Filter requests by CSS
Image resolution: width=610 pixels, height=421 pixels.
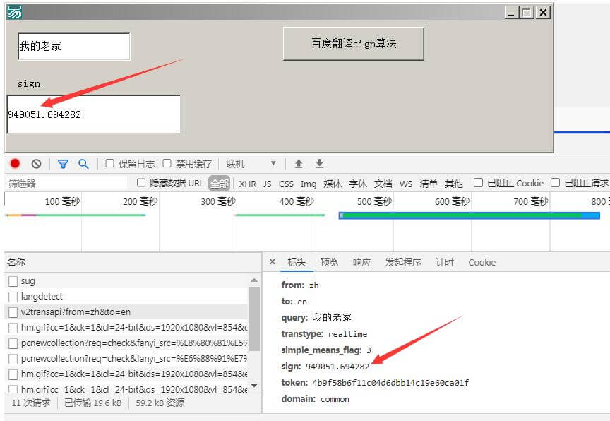click(x=286, y=184)
